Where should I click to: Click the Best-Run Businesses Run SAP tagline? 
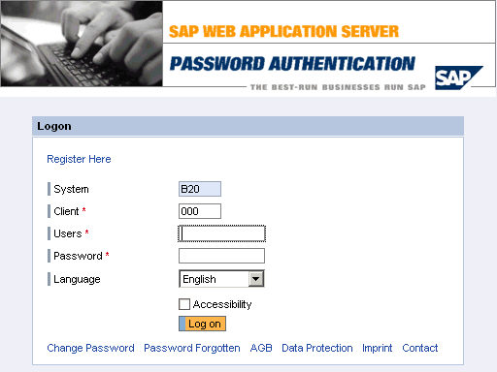(x=338, y=87)
